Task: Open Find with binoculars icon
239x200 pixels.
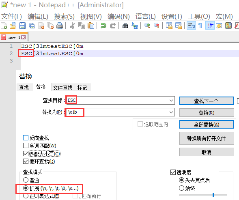Action: pyautogui.click(x=125, y=26)
